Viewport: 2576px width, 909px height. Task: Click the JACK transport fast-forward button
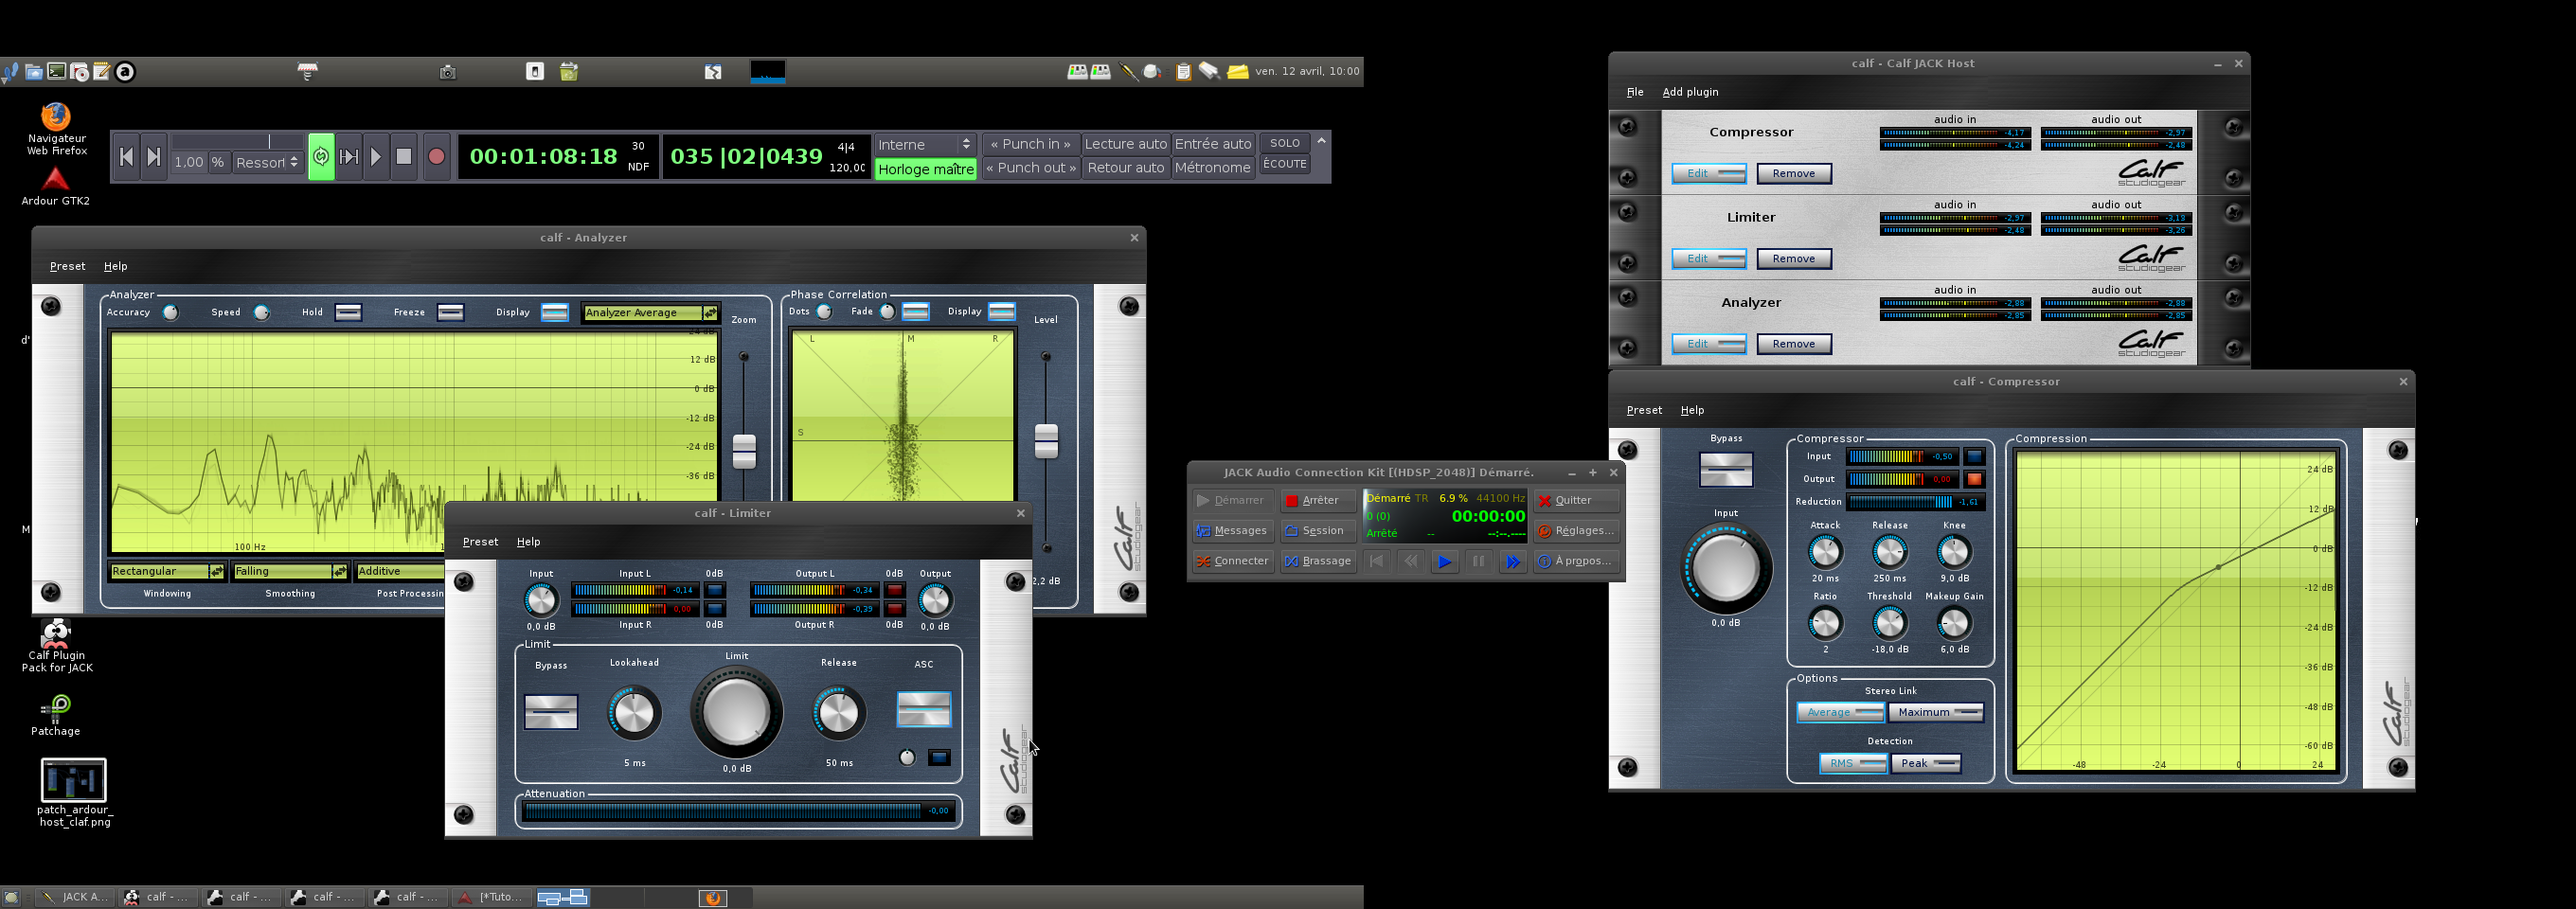coord(1512,561)
